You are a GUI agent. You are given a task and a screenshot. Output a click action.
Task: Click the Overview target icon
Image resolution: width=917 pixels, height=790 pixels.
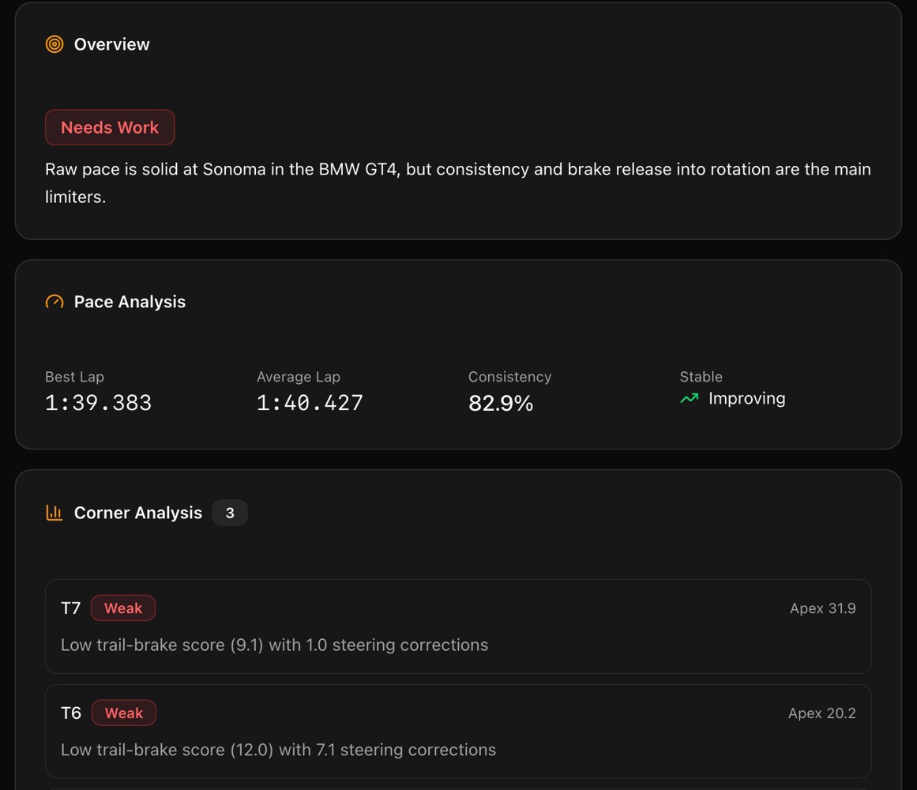[54, 44]
